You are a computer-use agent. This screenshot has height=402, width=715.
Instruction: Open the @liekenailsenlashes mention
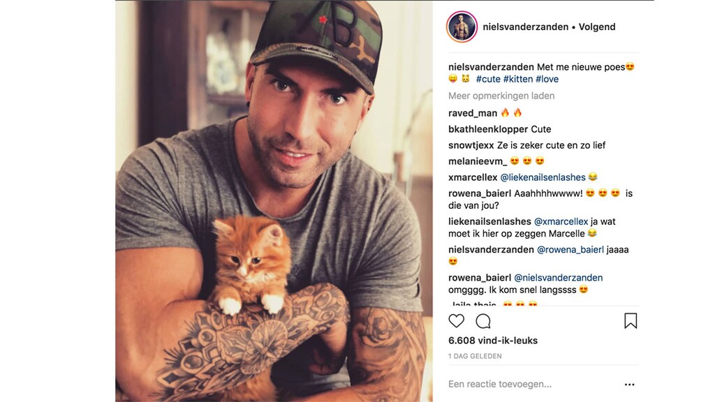(543, 177)
